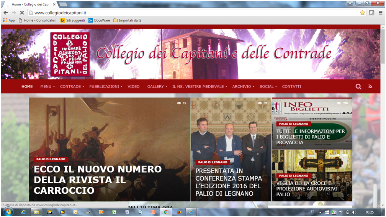Open a new tab button
This screenshot has width=386, height=217.
[x=63, y=5]
